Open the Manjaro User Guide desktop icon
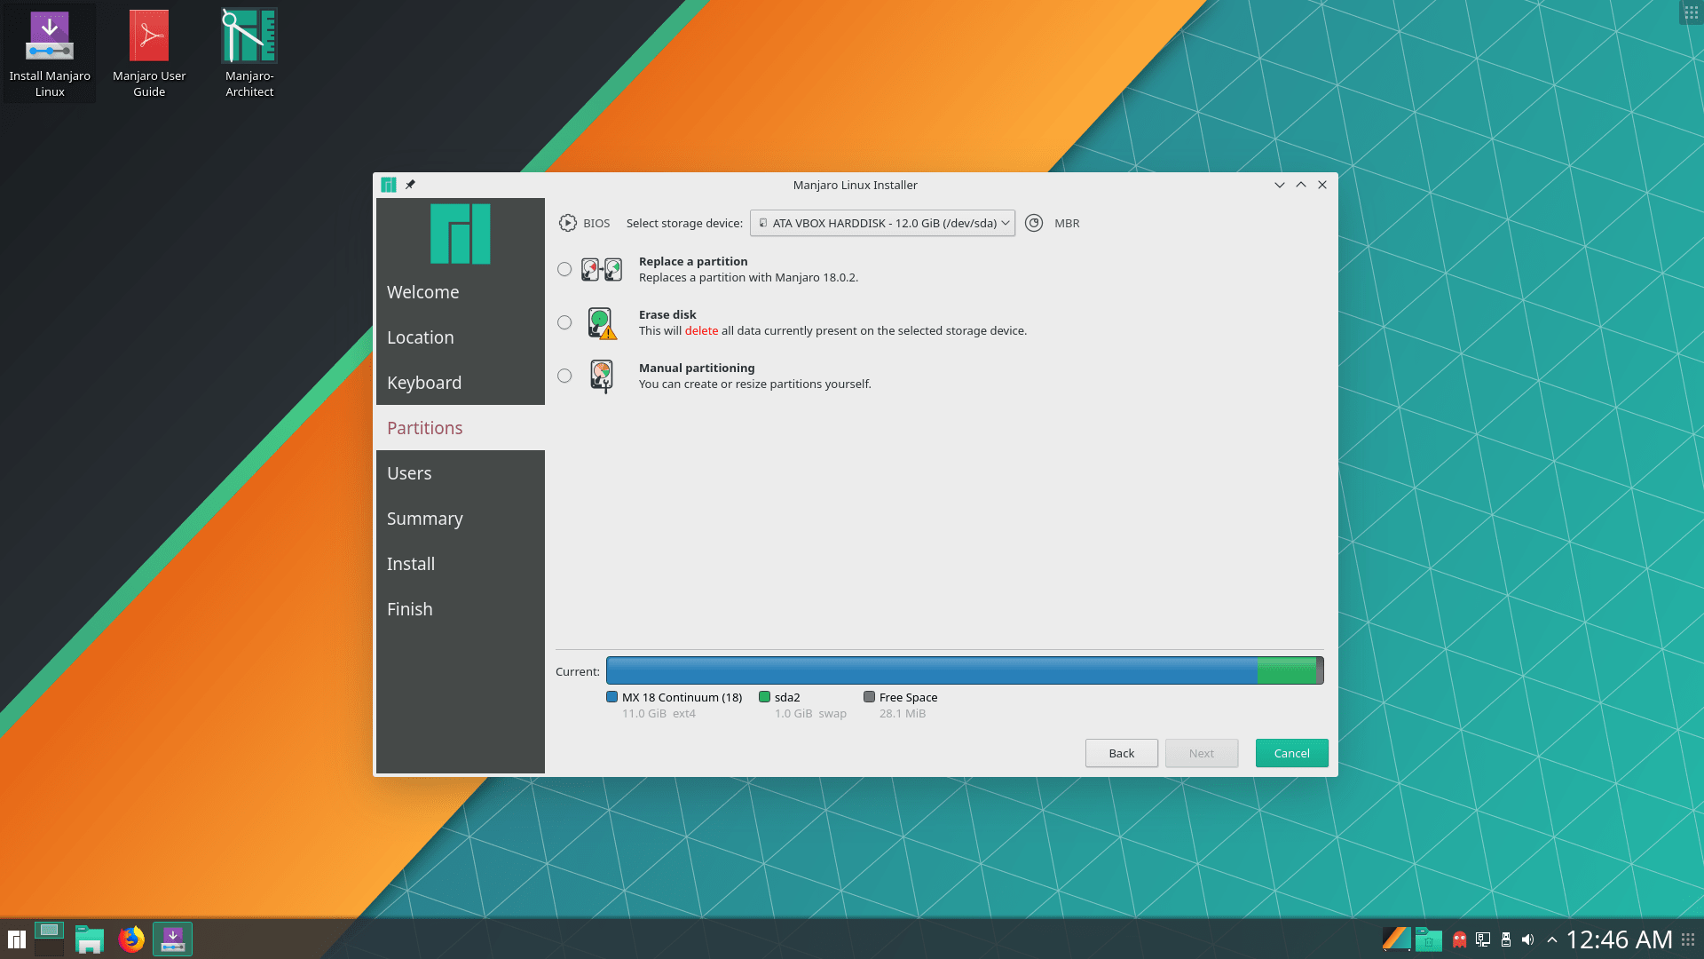This screenshot has height=959, width=1704. click(x=149, y=53)
